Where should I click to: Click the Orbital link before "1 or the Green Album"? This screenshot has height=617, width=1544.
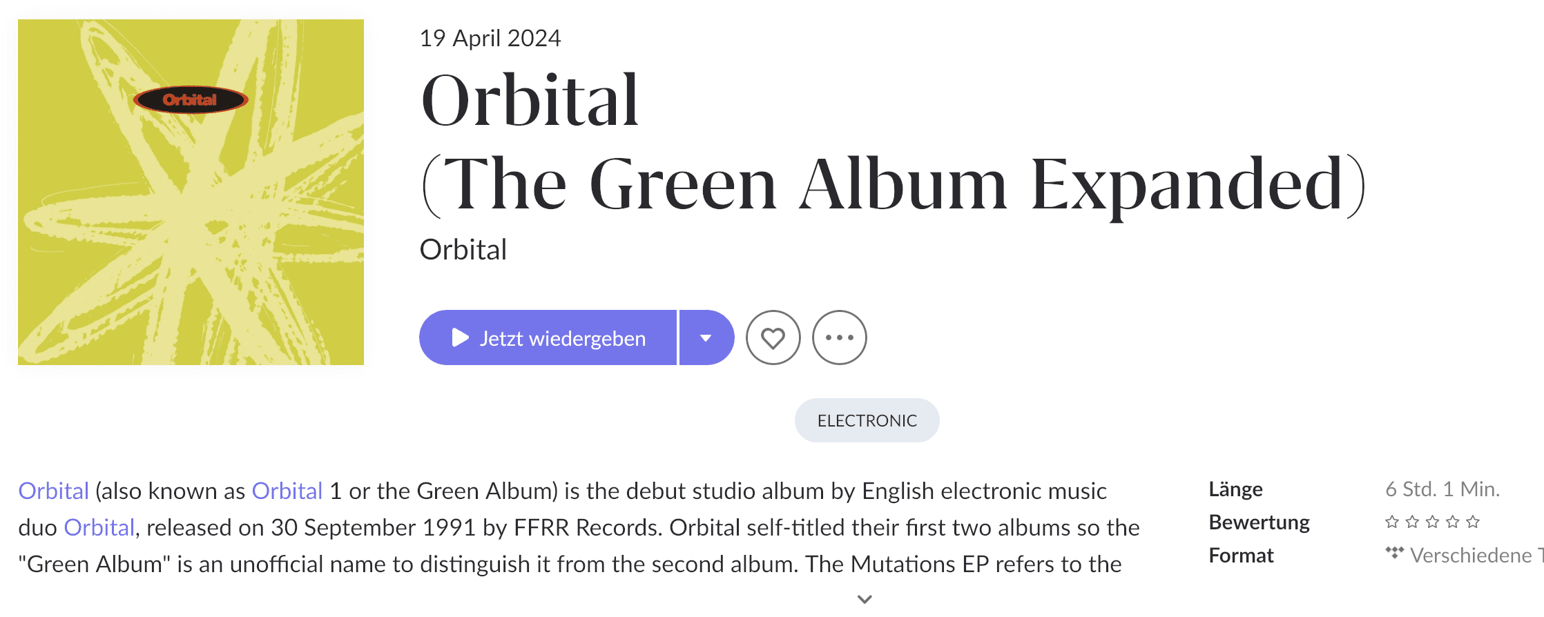[287, 491]
